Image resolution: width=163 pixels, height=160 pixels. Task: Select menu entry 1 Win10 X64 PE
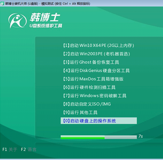[x=98, y=46]
